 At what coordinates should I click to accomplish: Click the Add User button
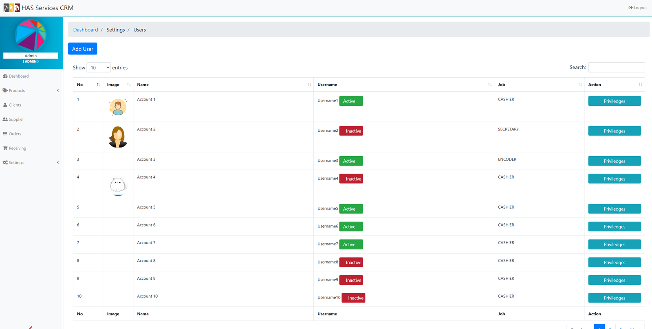click(x=82, y=49)
